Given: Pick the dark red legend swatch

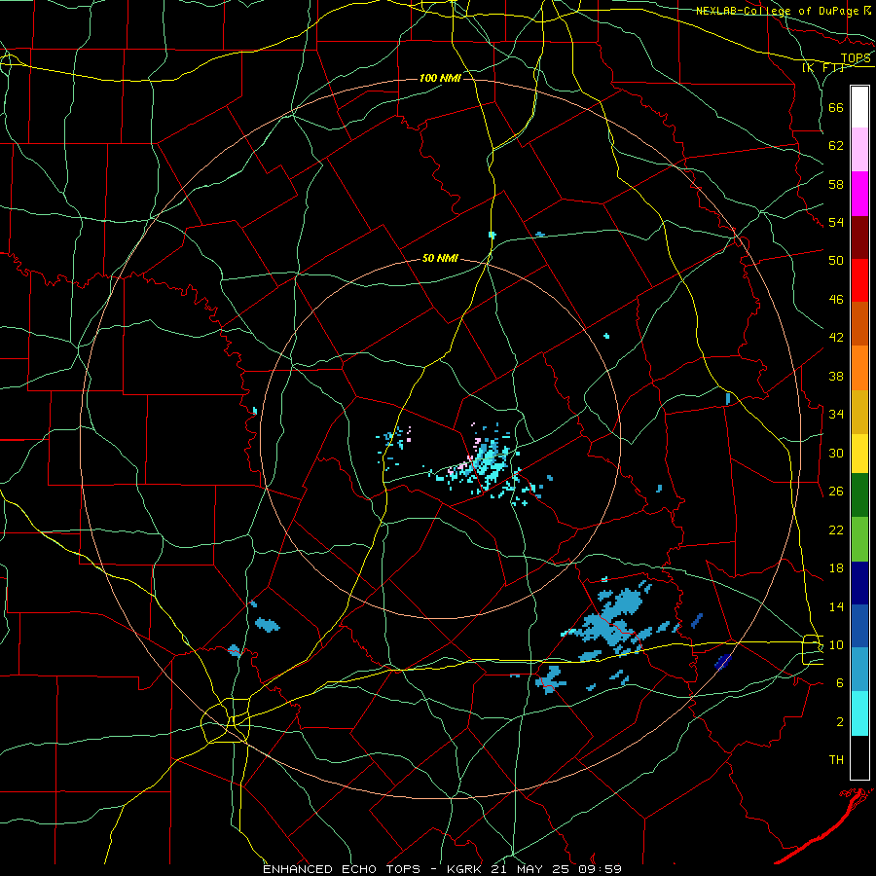Looking at the screenshot, I should [x=859, y=237].
